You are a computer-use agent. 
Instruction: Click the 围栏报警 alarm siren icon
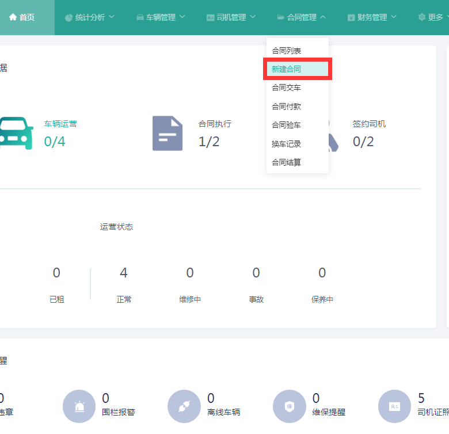(x=79, y=406)
